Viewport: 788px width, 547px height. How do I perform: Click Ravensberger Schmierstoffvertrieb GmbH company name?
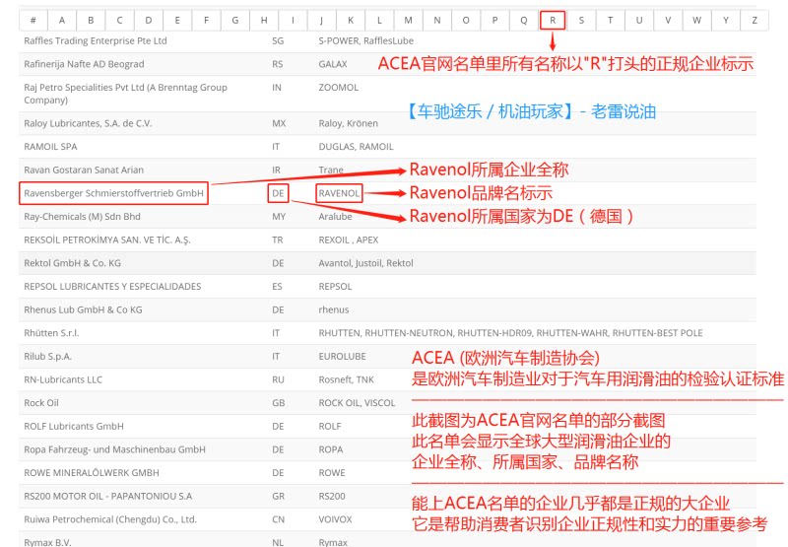(113, 193)
